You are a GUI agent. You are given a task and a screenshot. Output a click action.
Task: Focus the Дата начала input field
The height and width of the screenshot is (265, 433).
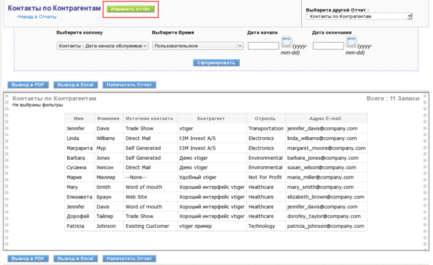coord(263,45)
